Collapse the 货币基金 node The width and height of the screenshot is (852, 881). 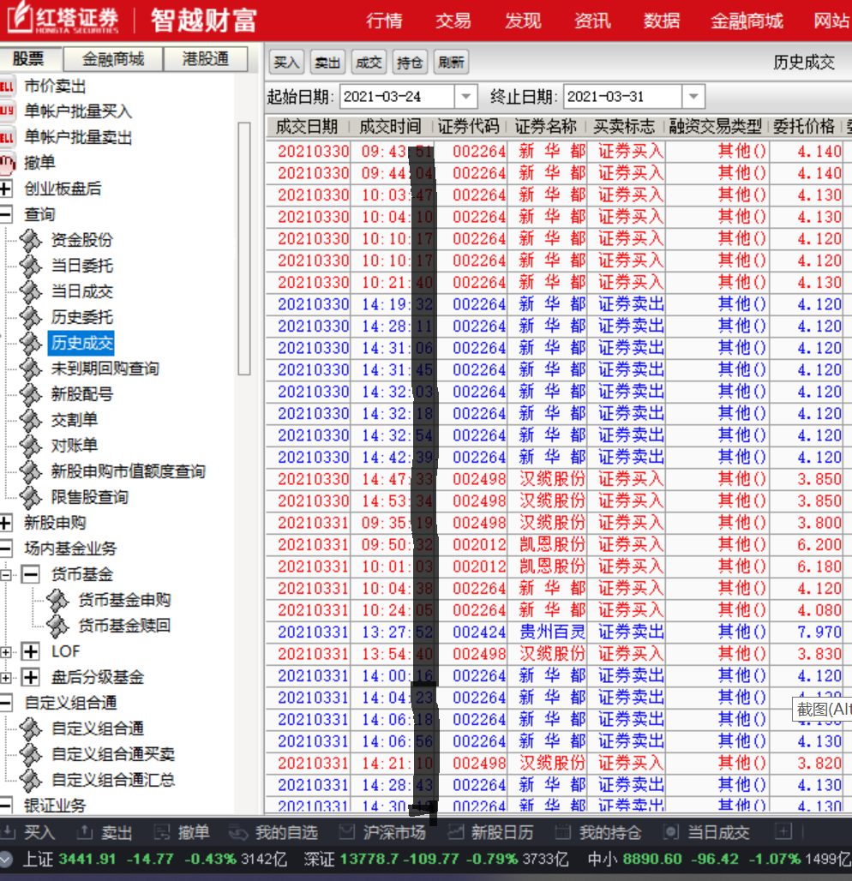tap(31, 575)
